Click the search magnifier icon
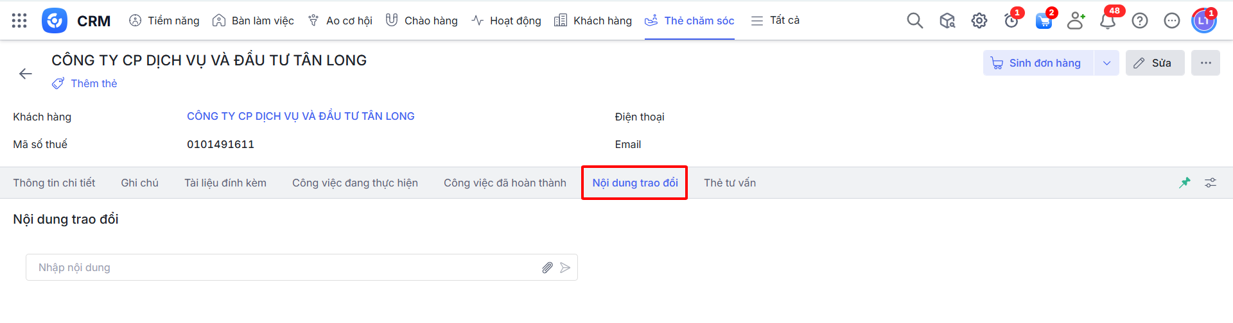Screen dimensions: 1233x323 point(914,21)
